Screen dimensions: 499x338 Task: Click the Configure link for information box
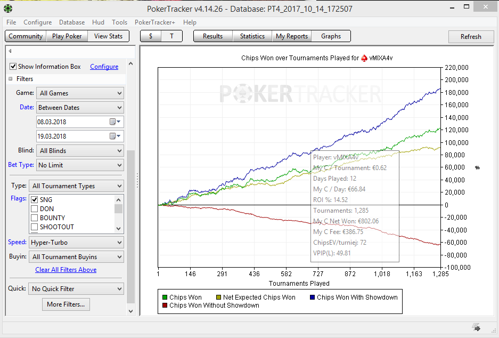104,67
